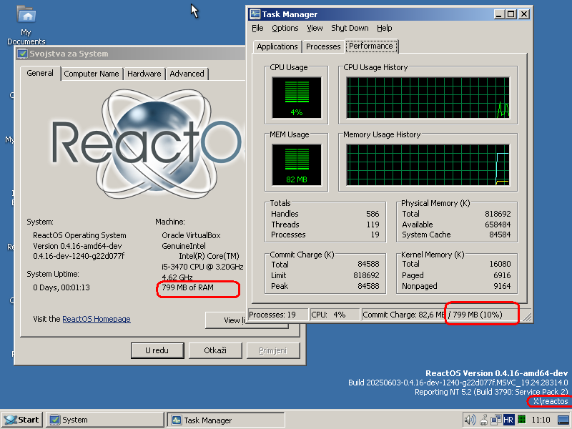Open the Hardware tab
572x429 pixels.
(x=144, y=74)
